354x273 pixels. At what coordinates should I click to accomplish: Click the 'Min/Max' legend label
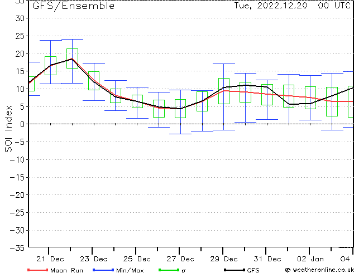130,270
